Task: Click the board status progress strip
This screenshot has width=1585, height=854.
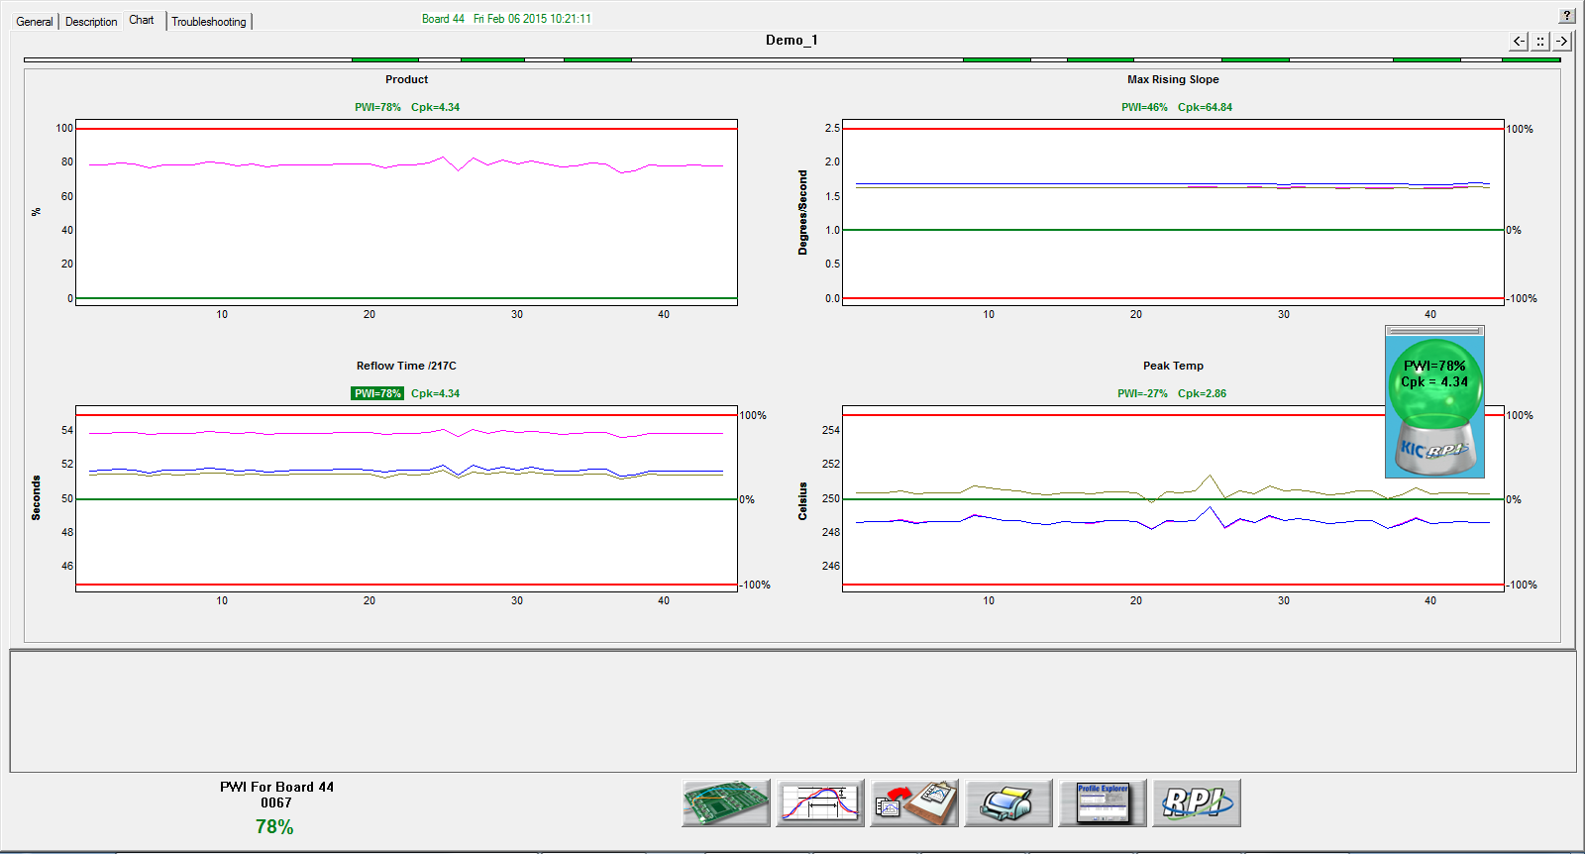Action: click(x=792, y=60)
